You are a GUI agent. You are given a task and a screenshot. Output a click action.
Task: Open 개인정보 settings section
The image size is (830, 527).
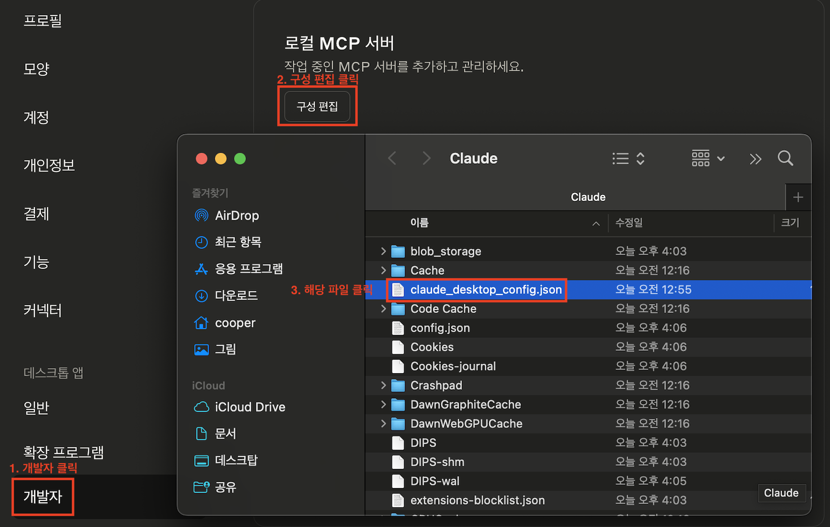[x=49, y=165]
